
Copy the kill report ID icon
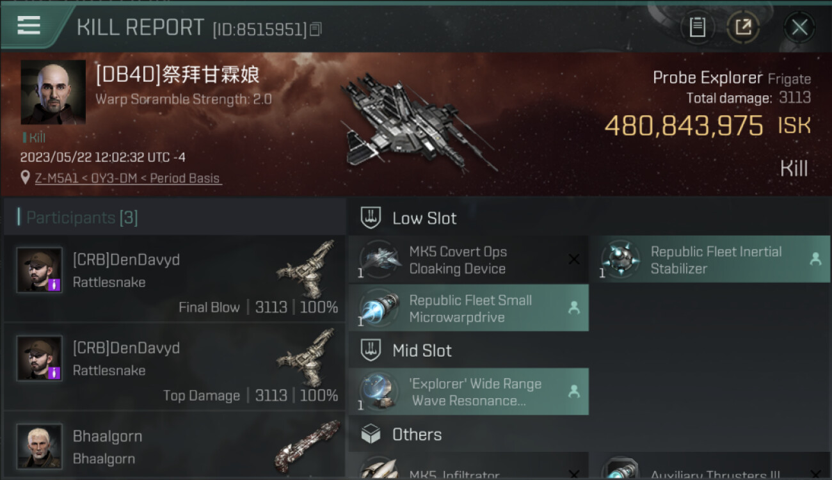click(x=315, y=29)
